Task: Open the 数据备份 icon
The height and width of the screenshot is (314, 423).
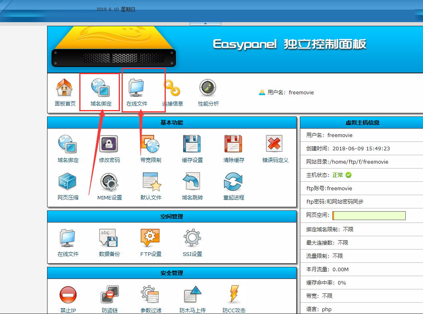Action: coord(109,238)
